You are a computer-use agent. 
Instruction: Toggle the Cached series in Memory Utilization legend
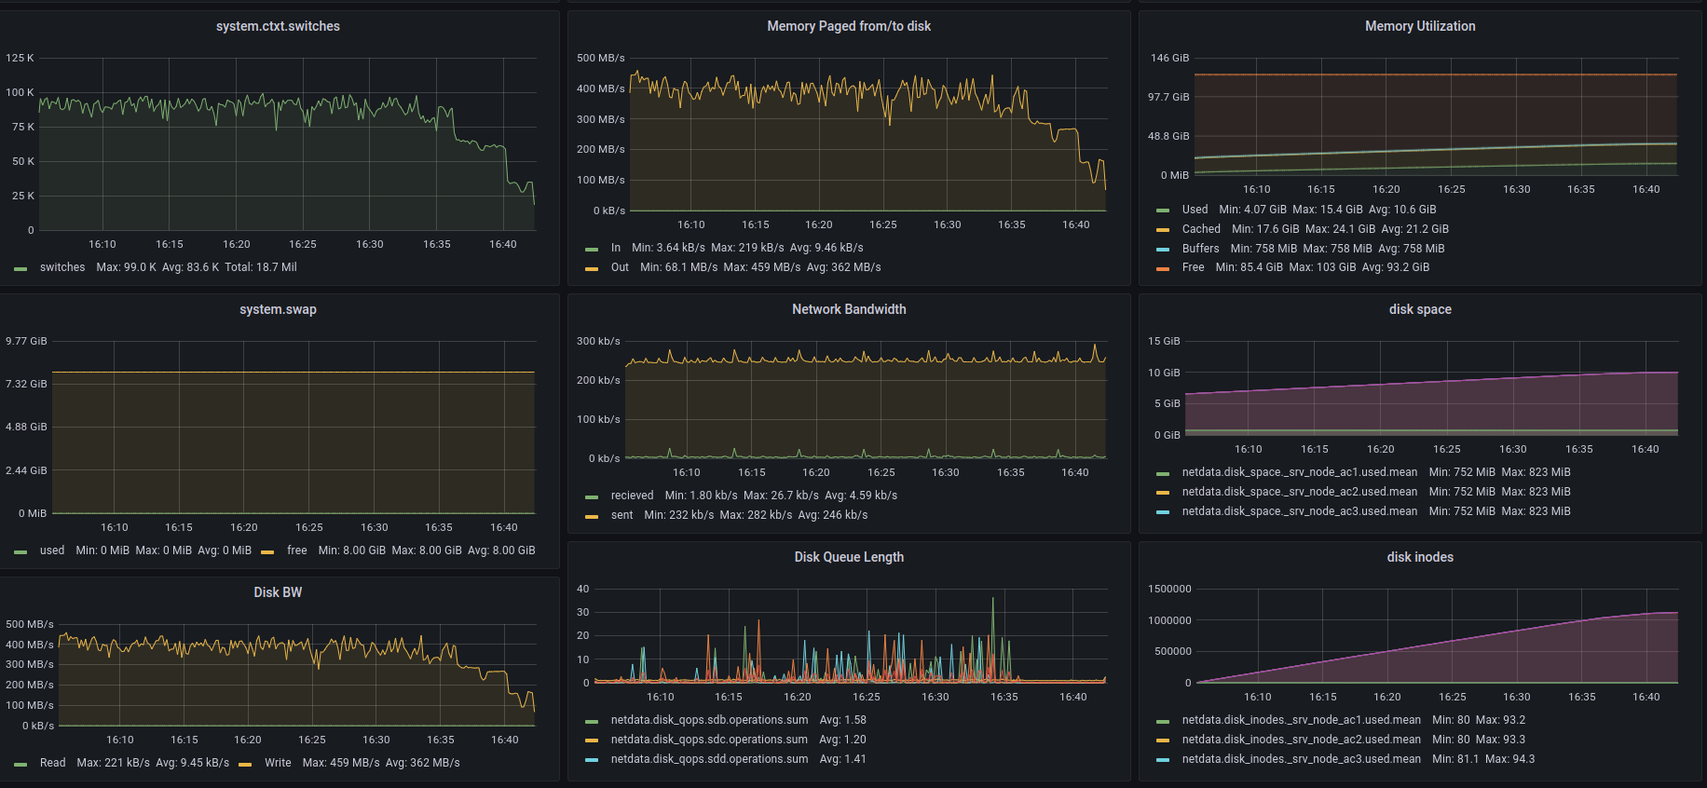tap(1200, 229)
